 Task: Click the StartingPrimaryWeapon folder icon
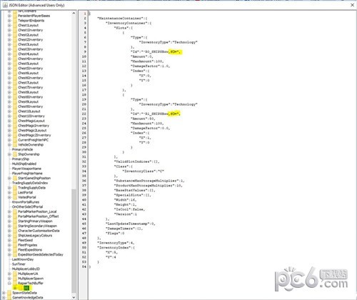pyautogui.click(x=15, y=221)
